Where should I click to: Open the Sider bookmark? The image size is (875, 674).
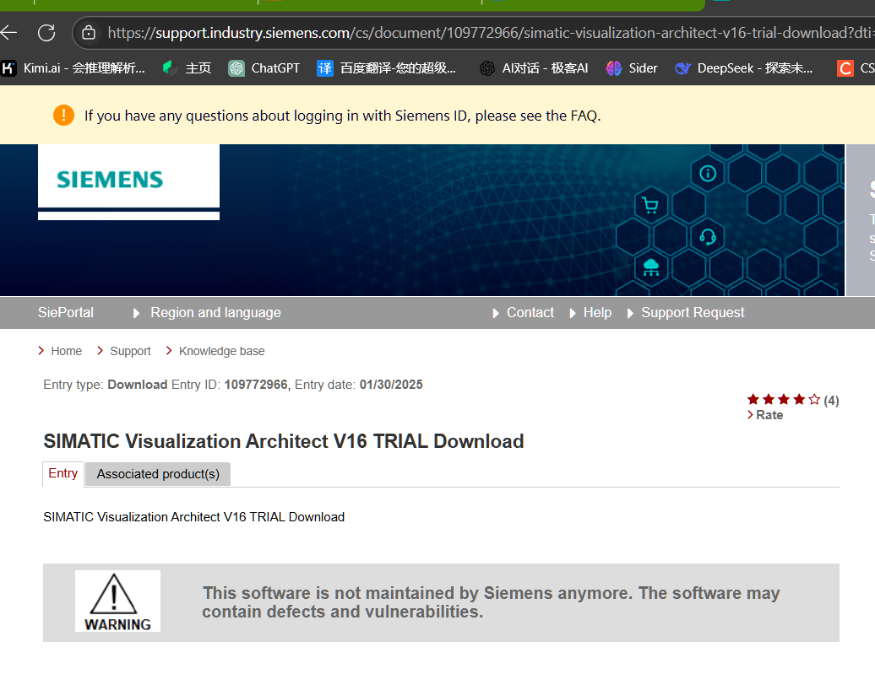(632, 68)
